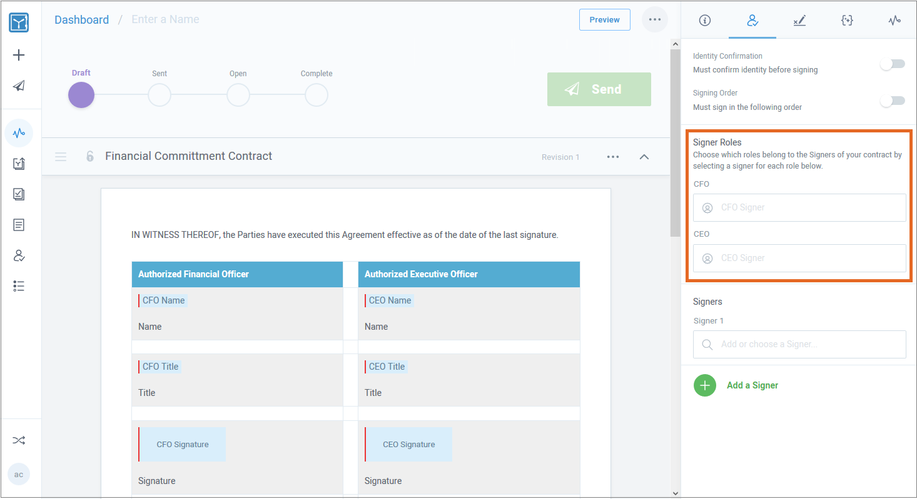Open the variables curly braces tab
The image size is (917, 499).
pos(847,20)
